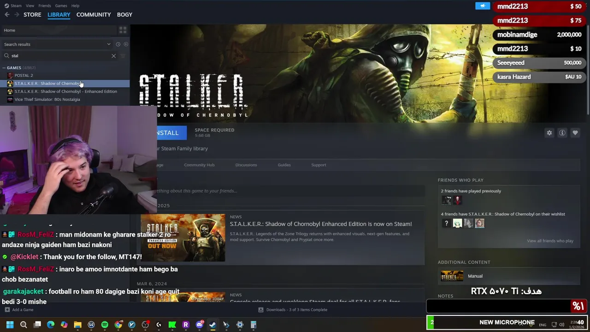590x332 pixels.
Task: Open Task View in taskbar
Action: 37,325
